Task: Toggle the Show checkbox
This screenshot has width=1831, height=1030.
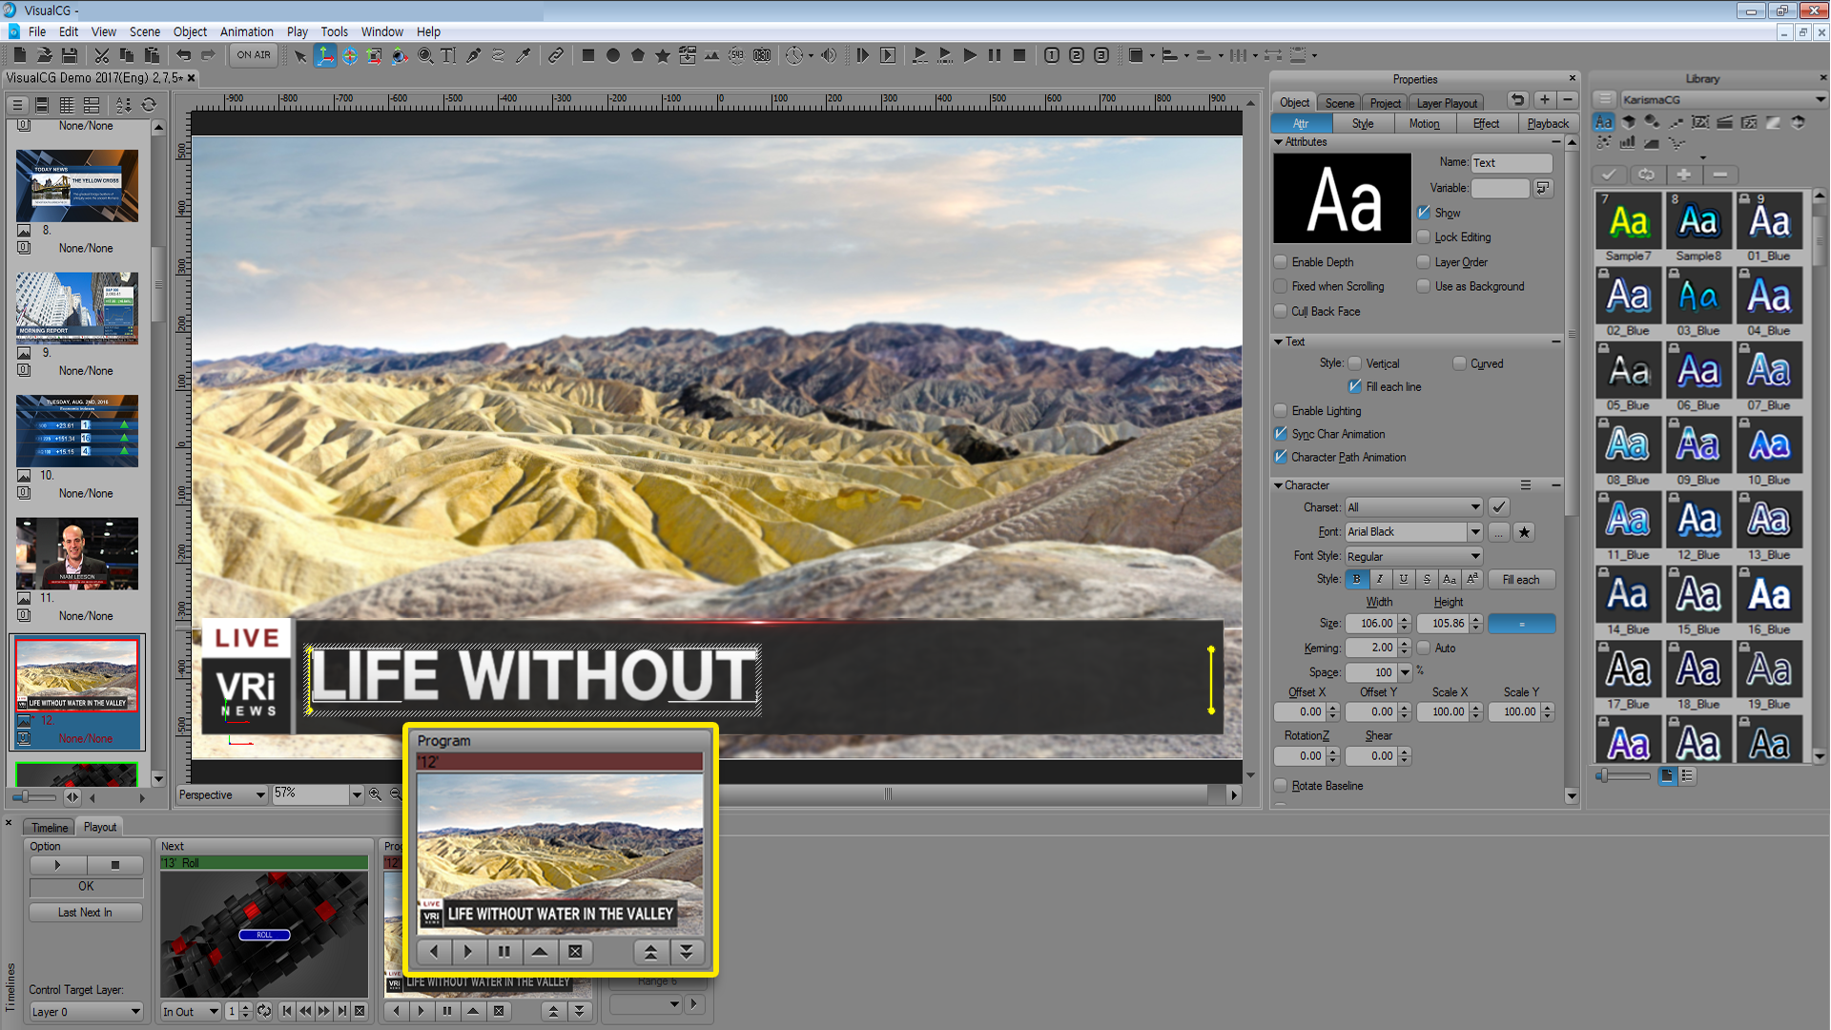Action: [x=1424, y=213]
